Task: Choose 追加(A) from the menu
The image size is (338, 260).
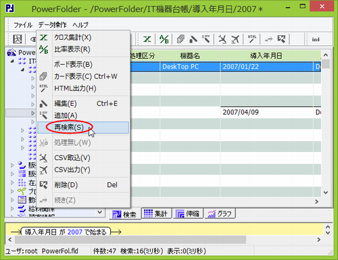Action: click(83, 115)
